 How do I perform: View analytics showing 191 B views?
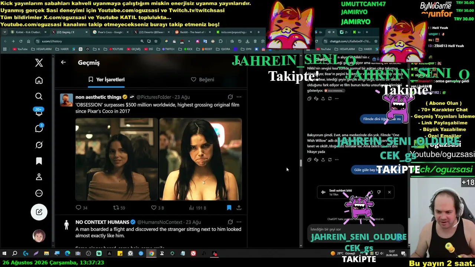click(x=198, y=208)
